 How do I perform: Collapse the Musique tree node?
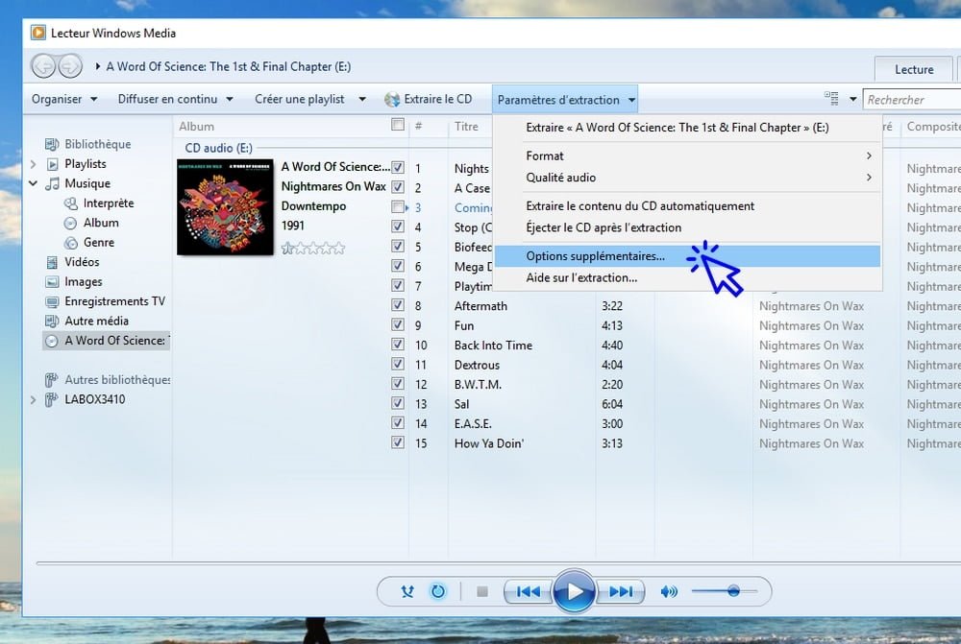click(x=33, y=183)
